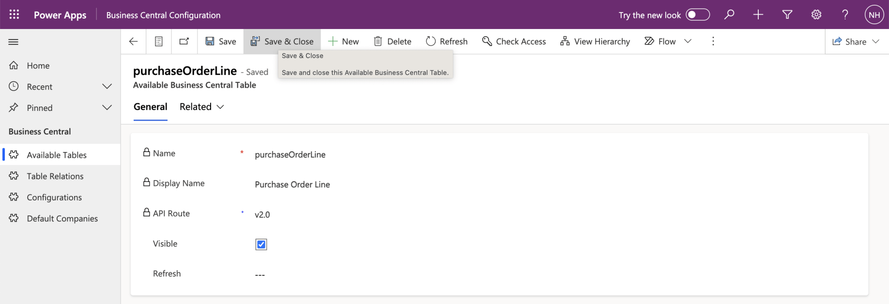Click the lock icon beside Display Name
This screenshot has width=889, height=304.
click(x=147, y=182)
